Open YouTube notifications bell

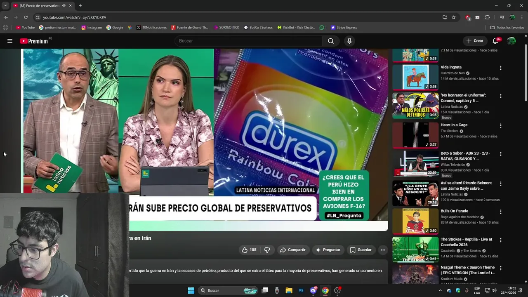(x=496, y=41)
